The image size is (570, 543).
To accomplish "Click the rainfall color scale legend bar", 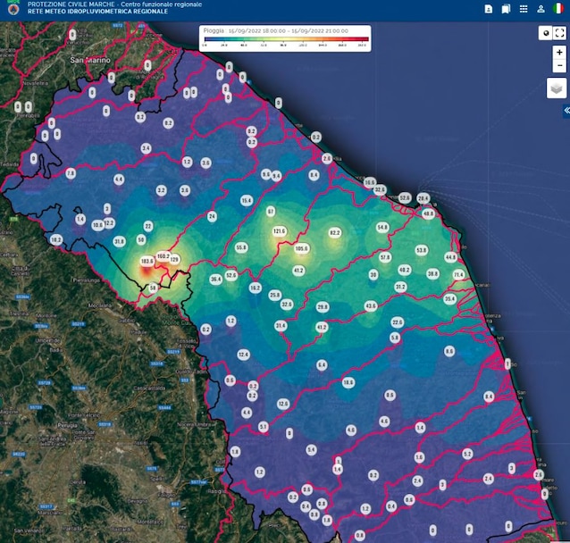I will tap(287, 39).
